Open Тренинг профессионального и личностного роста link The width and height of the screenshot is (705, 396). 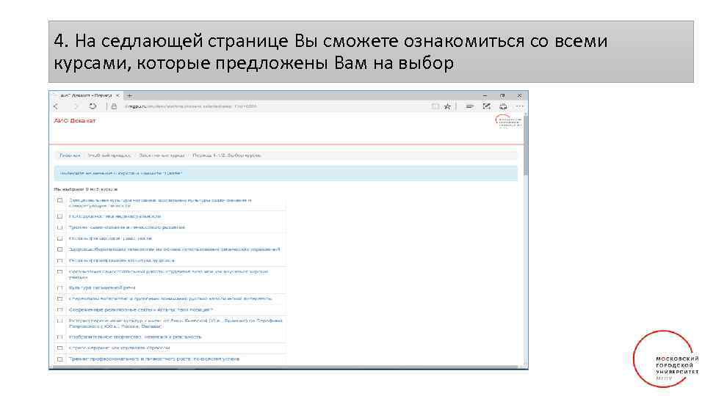tap(154, 359)
